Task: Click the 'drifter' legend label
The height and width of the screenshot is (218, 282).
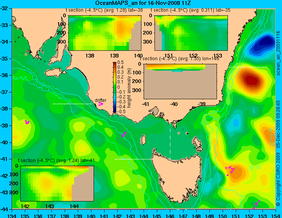Action: pyautogui.click(x=100, y=100)
